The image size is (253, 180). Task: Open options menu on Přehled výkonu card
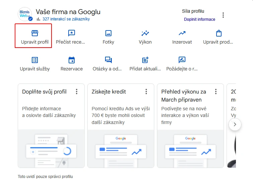216,92
